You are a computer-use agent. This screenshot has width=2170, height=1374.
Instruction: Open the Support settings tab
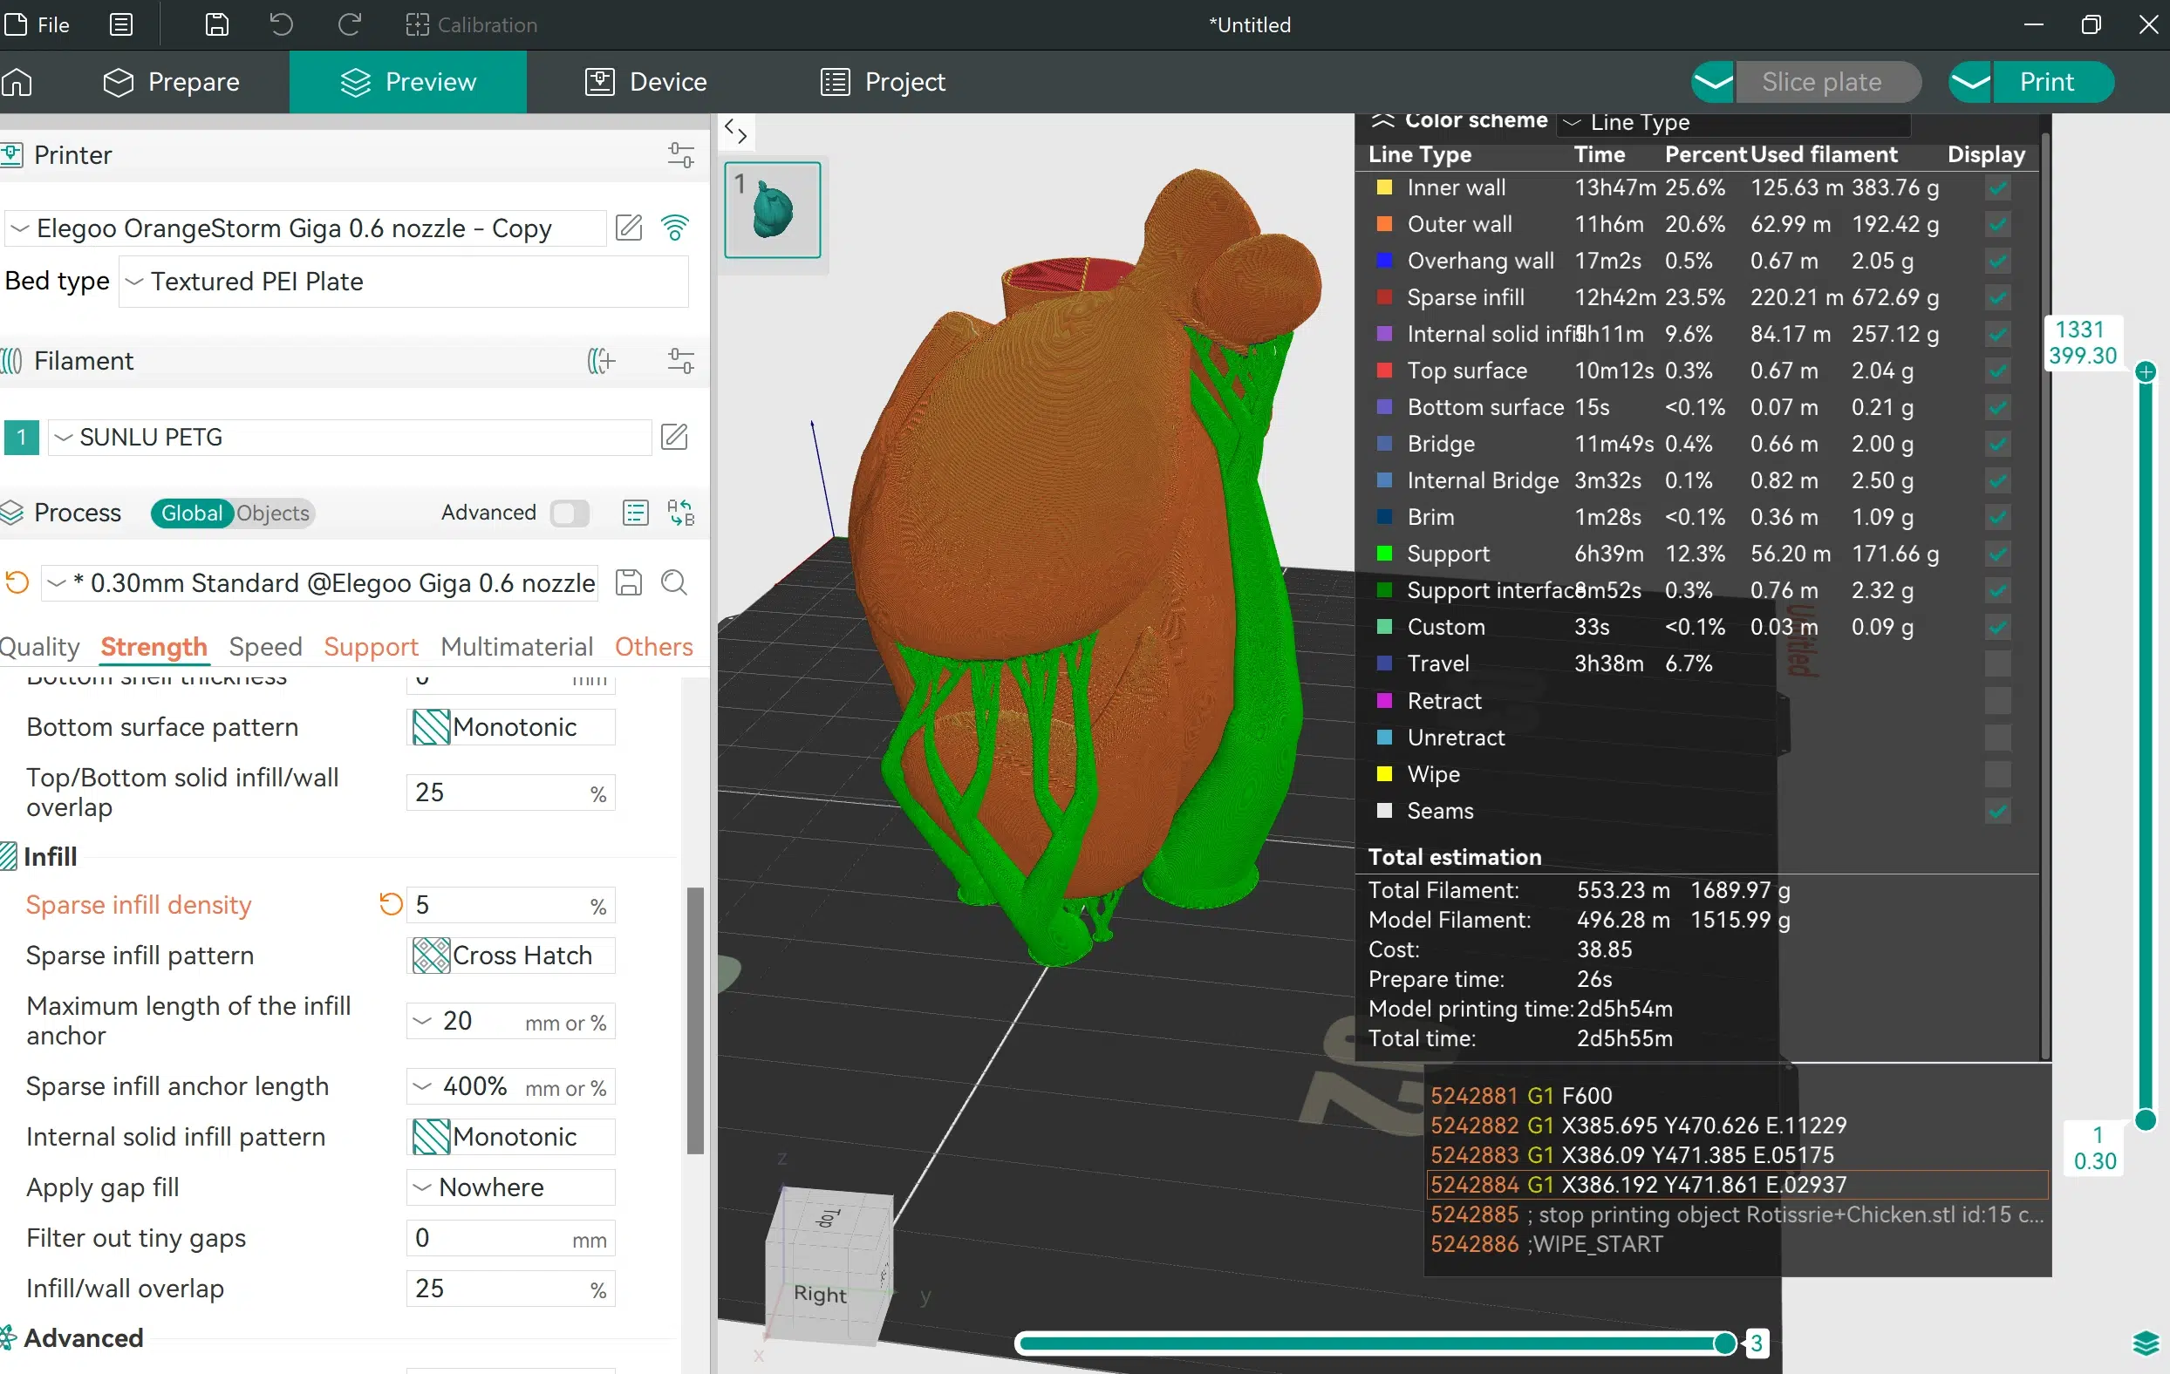371,647
